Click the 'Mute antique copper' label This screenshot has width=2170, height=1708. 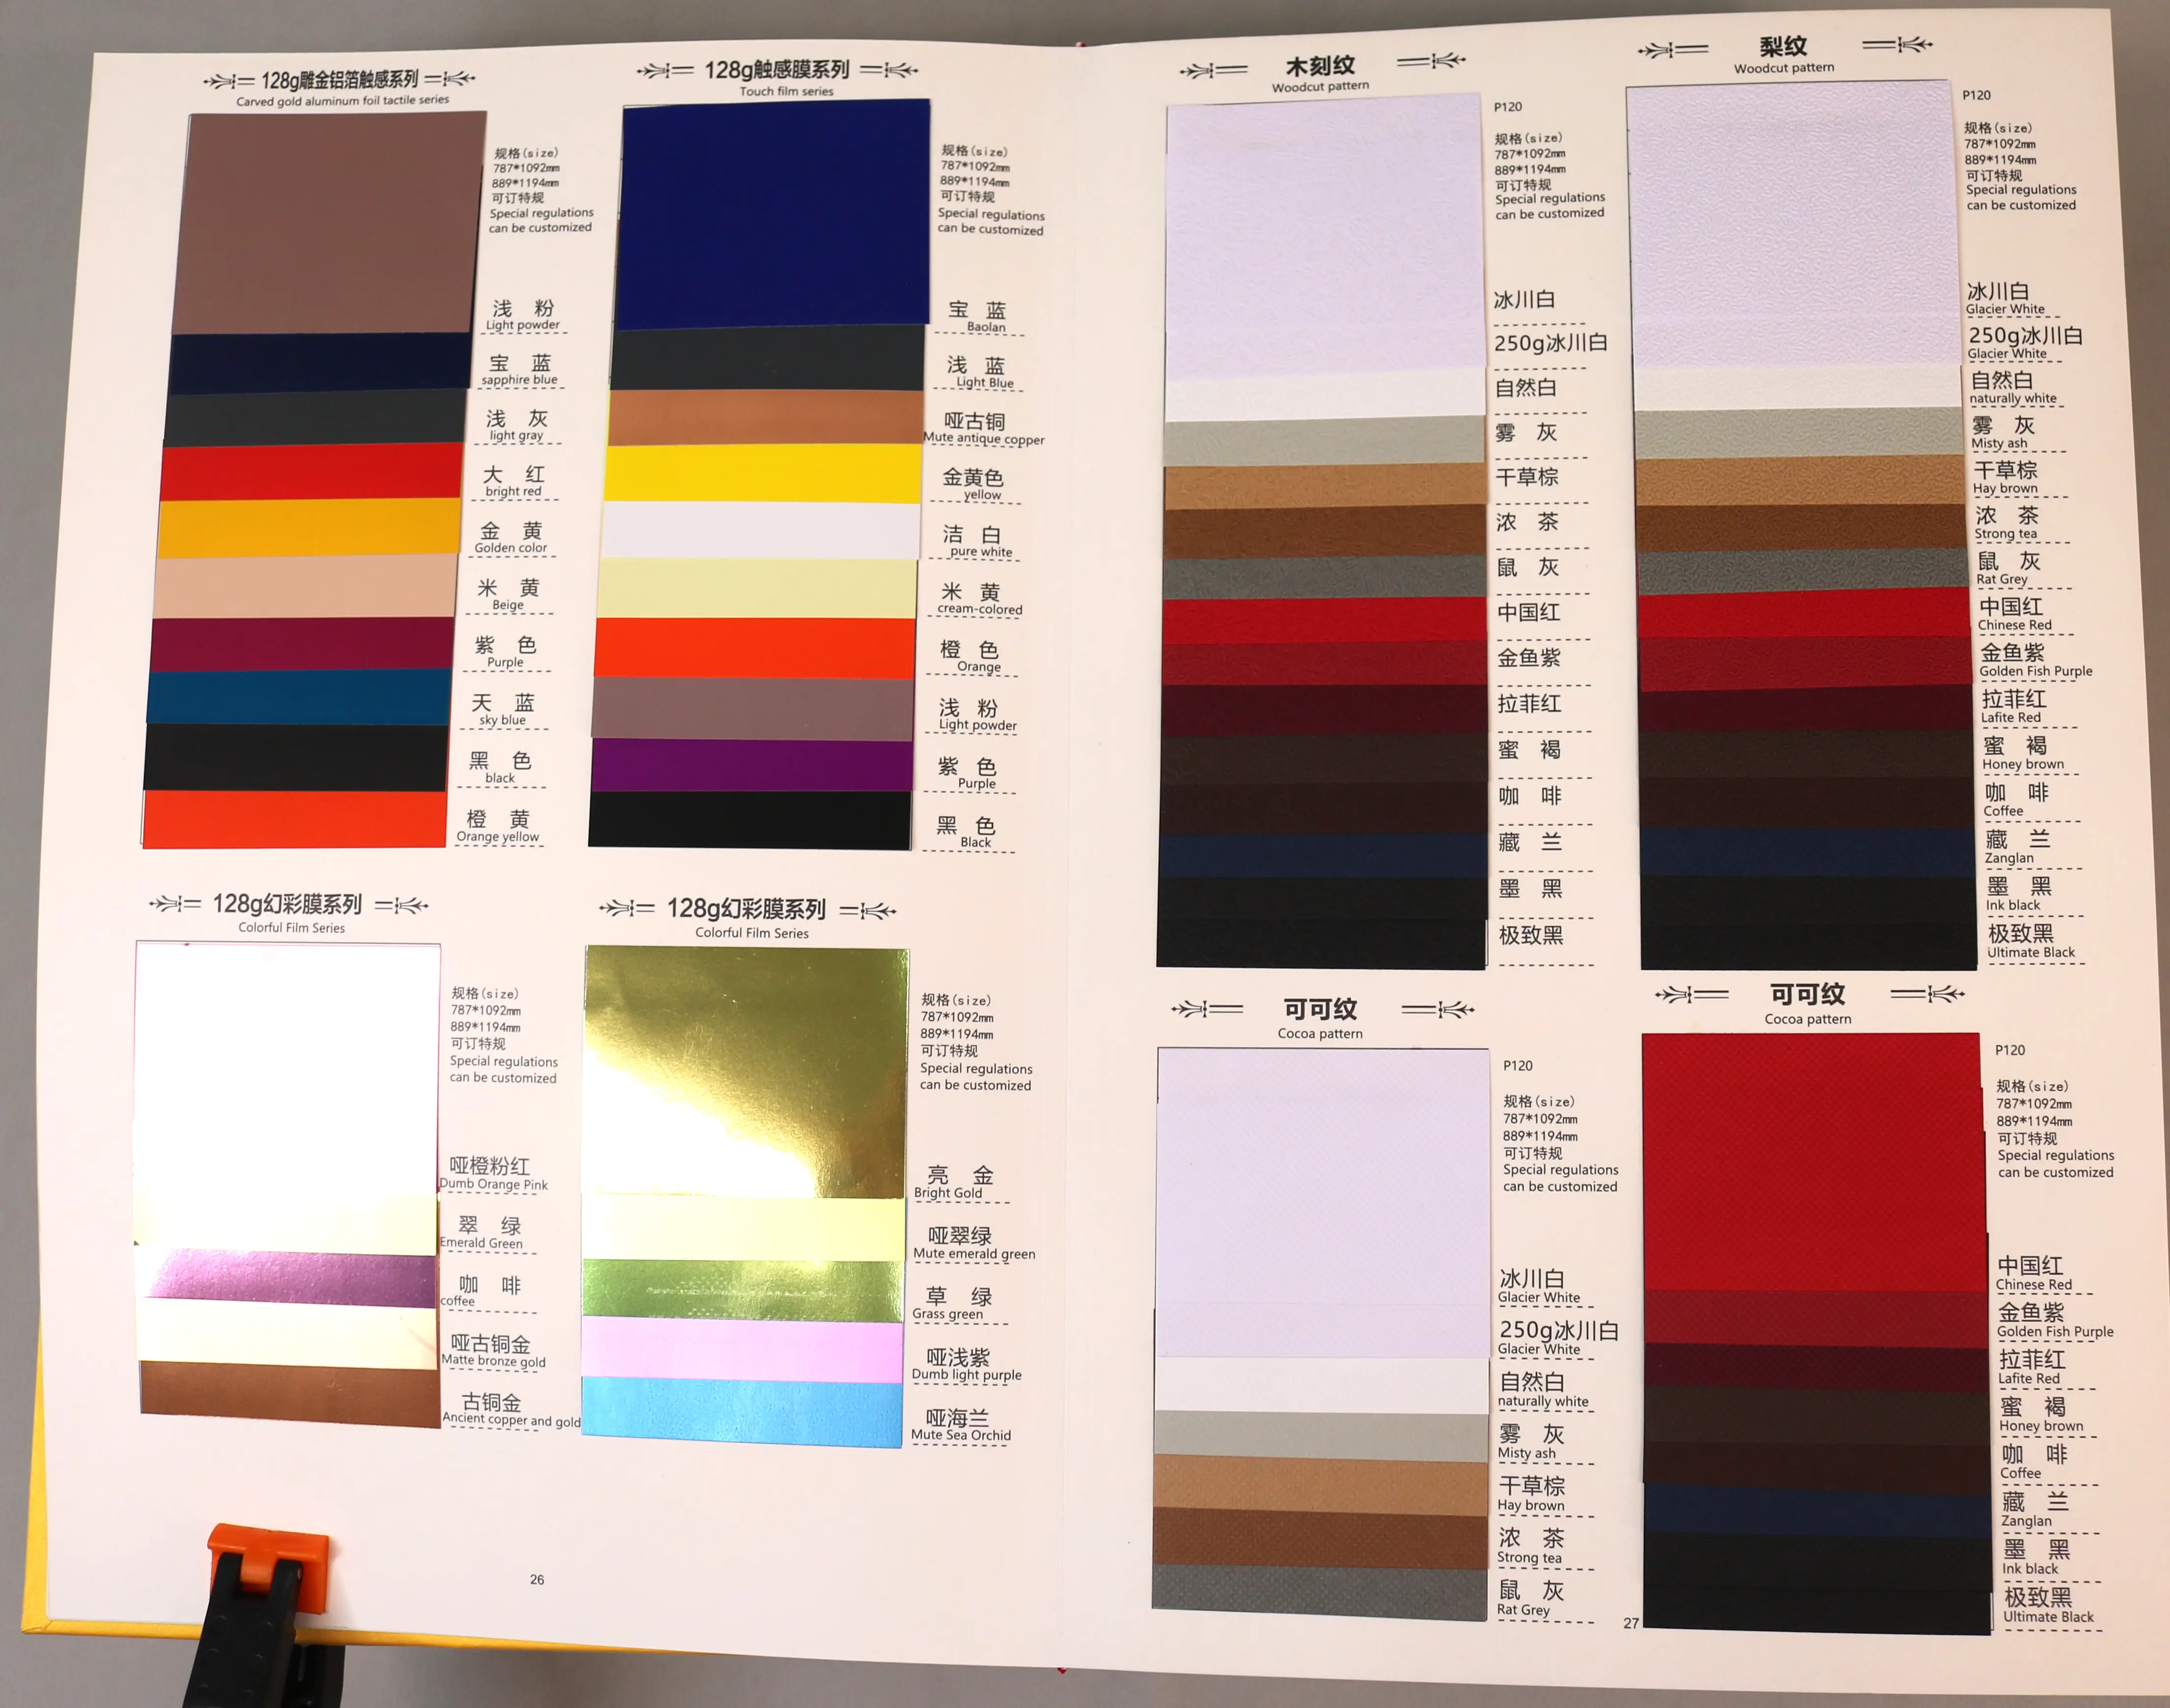coord(983,438)
